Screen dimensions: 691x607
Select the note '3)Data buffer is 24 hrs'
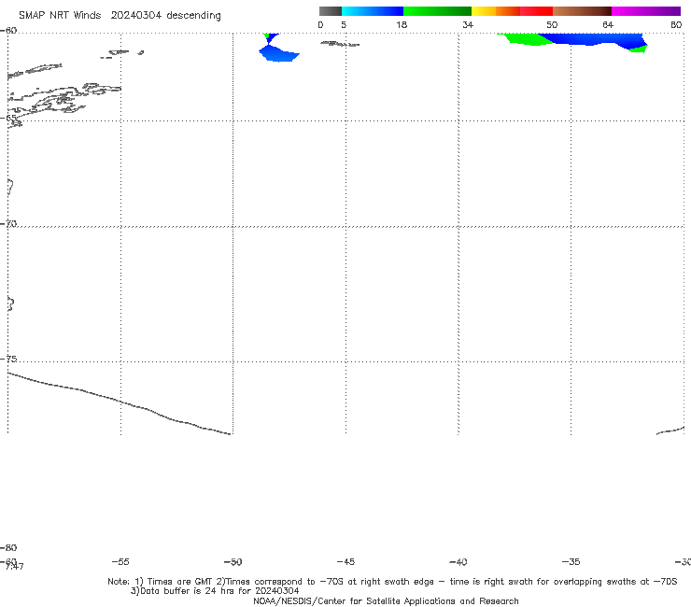coord(215,591)
